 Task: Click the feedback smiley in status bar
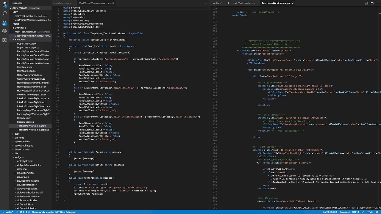[x=377, y=212]
